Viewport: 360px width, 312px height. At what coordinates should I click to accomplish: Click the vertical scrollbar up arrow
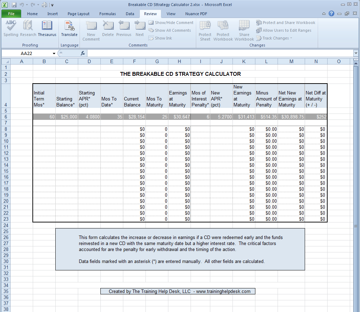coord(356,63)
